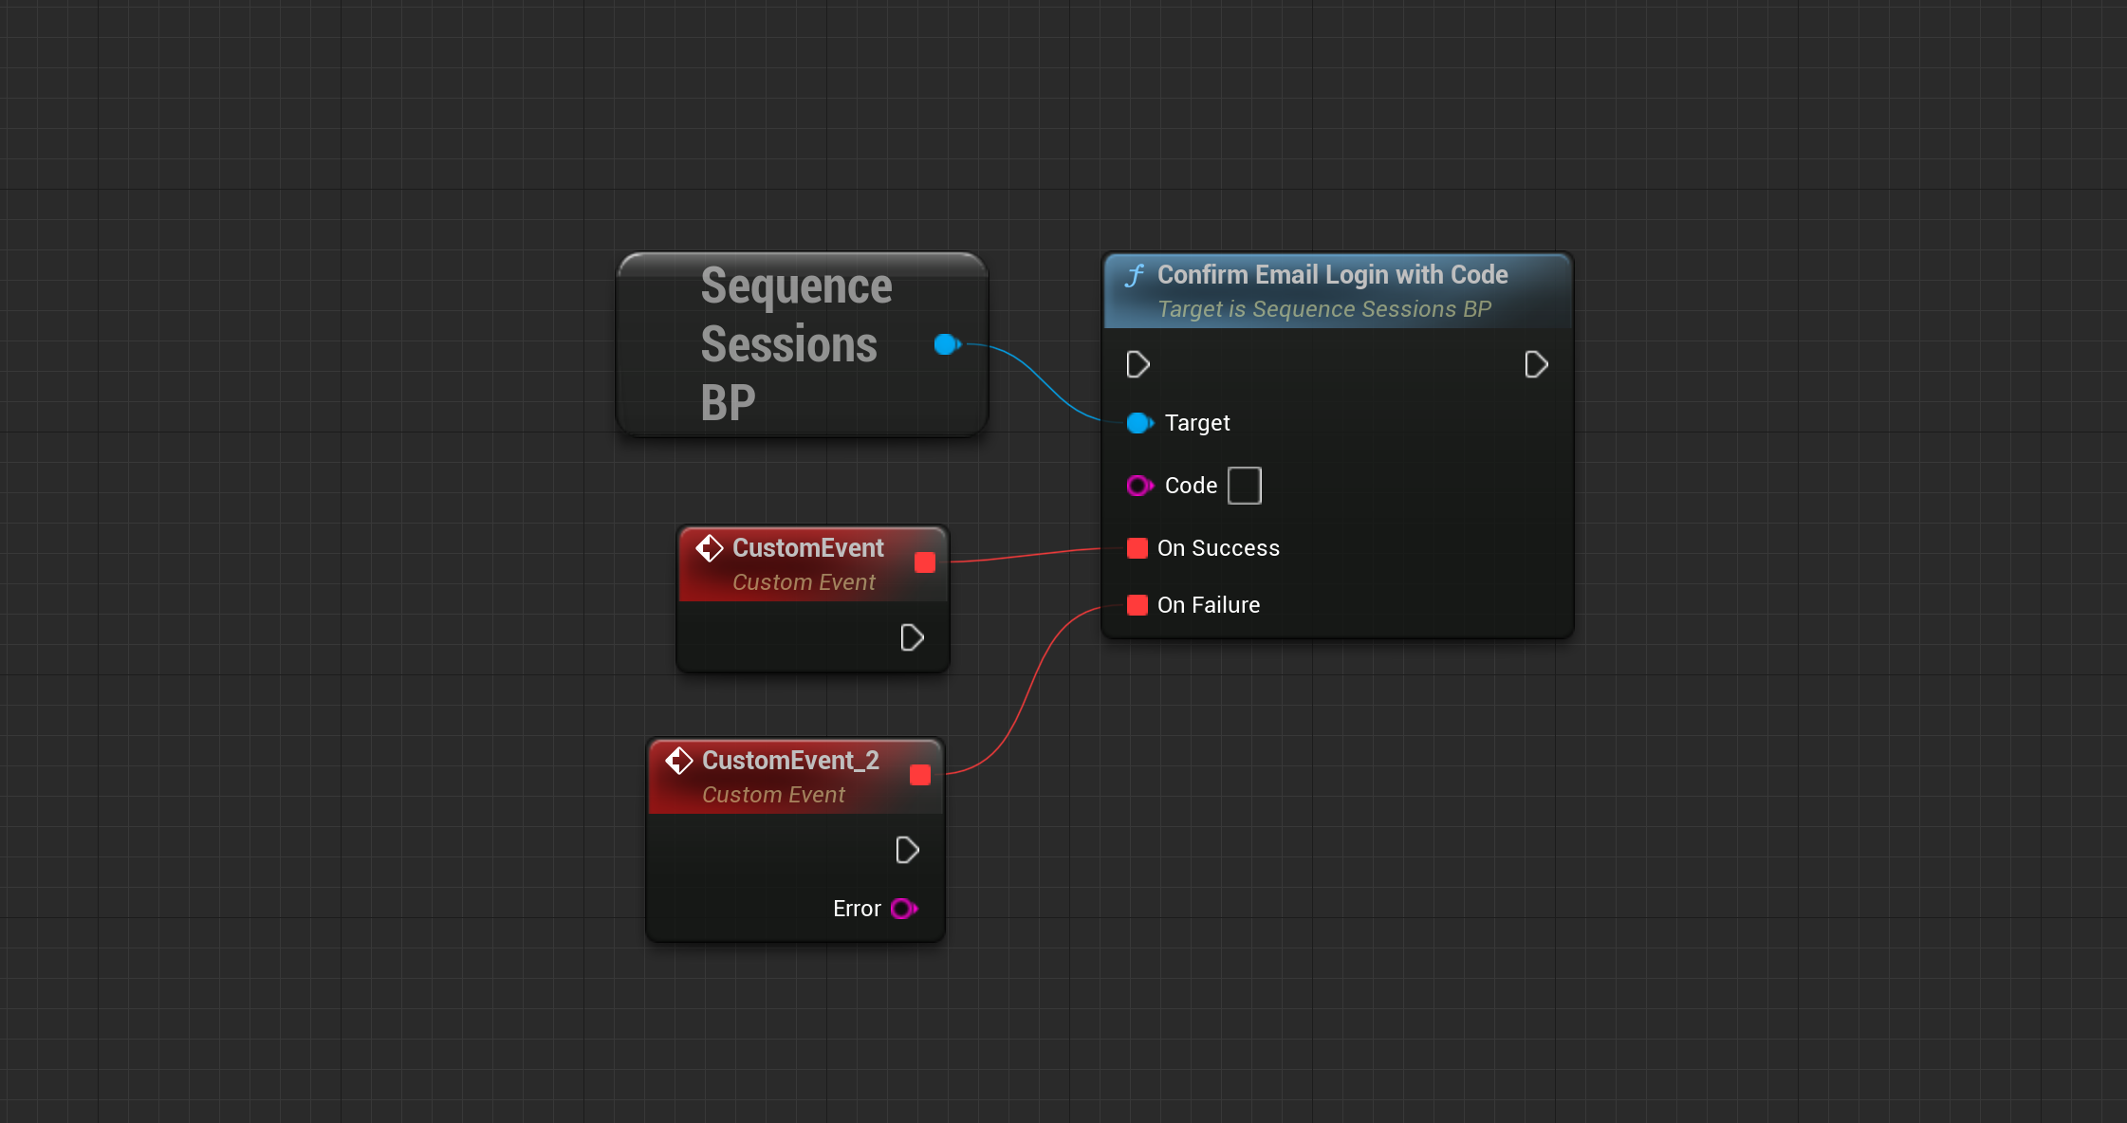Click the magenta Code string pin
This screenshot has width=2127, height=1123.
click(1137, 486)
